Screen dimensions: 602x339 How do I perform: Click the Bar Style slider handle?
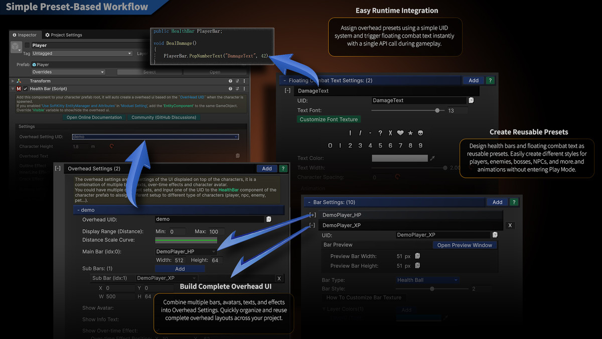click(x=432, y=289)
